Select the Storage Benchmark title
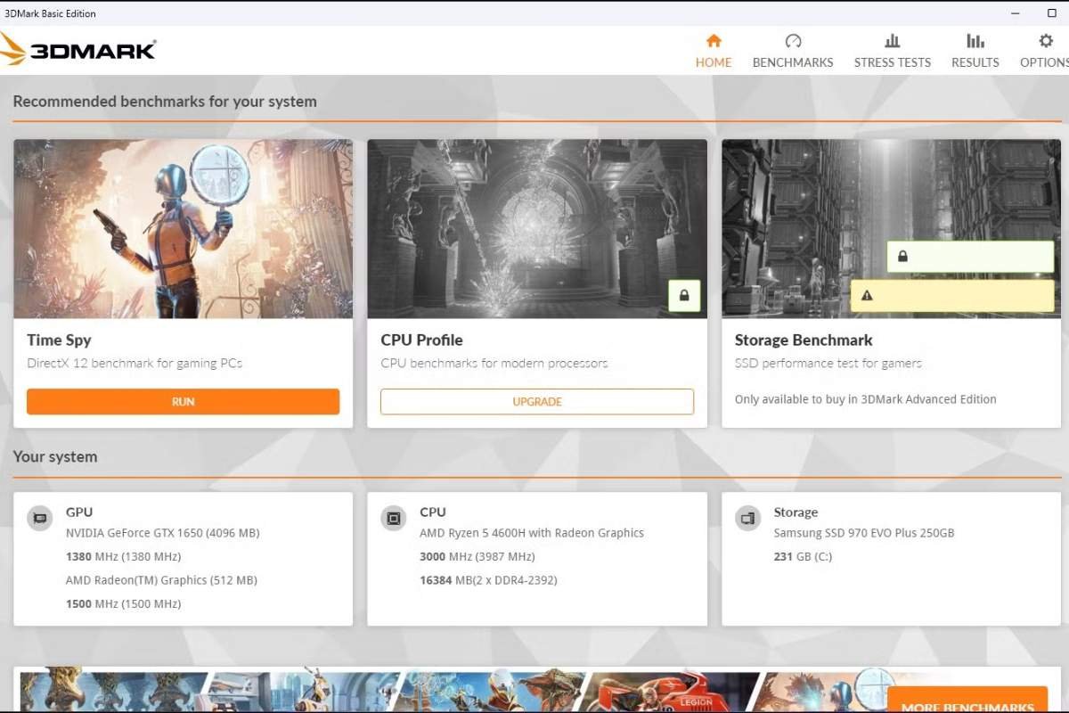Viewport: 1069px width, 713px height. tap(804, 340)
